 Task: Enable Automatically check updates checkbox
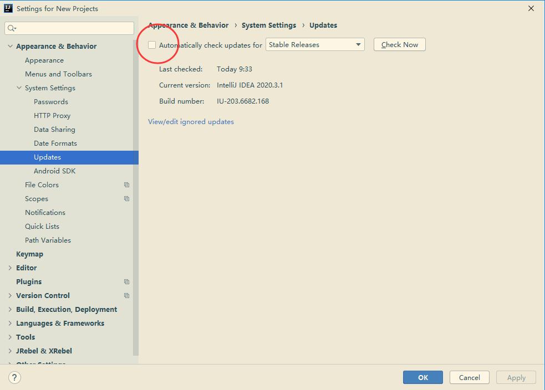(x=152, y=45)
